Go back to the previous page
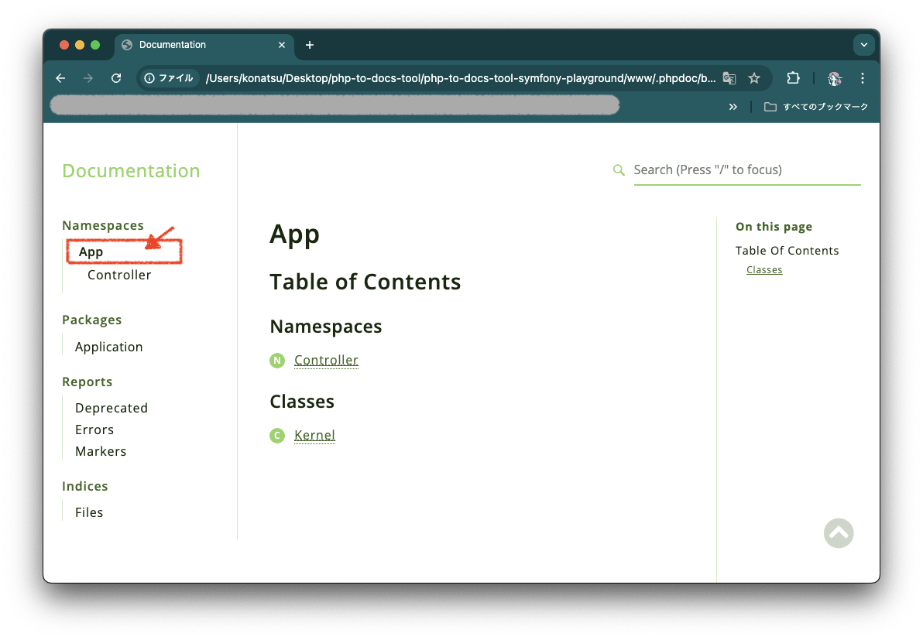923x640 pixels. pos(60,78)
